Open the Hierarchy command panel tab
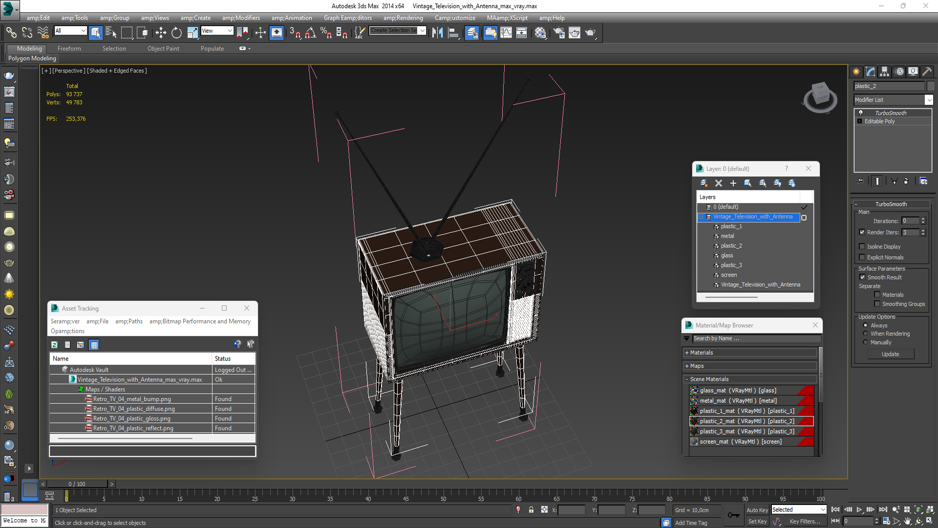The image size is (938, 528). [885, 71]
